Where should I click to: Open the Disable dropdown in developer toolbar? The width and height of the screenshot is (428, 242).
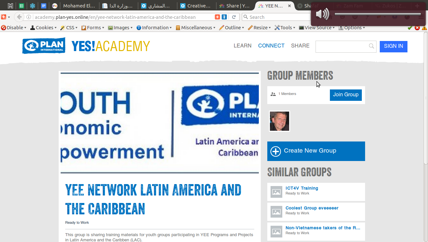point(14,28)
